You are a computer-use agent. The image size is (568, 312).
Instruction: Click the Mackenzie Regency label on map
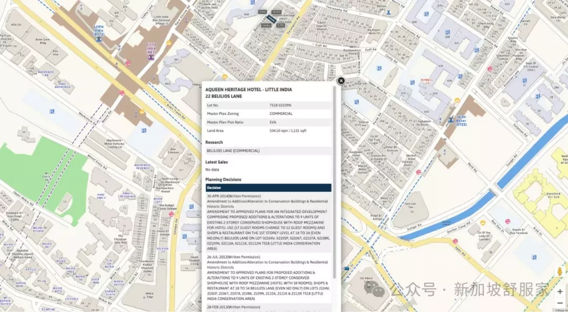142,167
